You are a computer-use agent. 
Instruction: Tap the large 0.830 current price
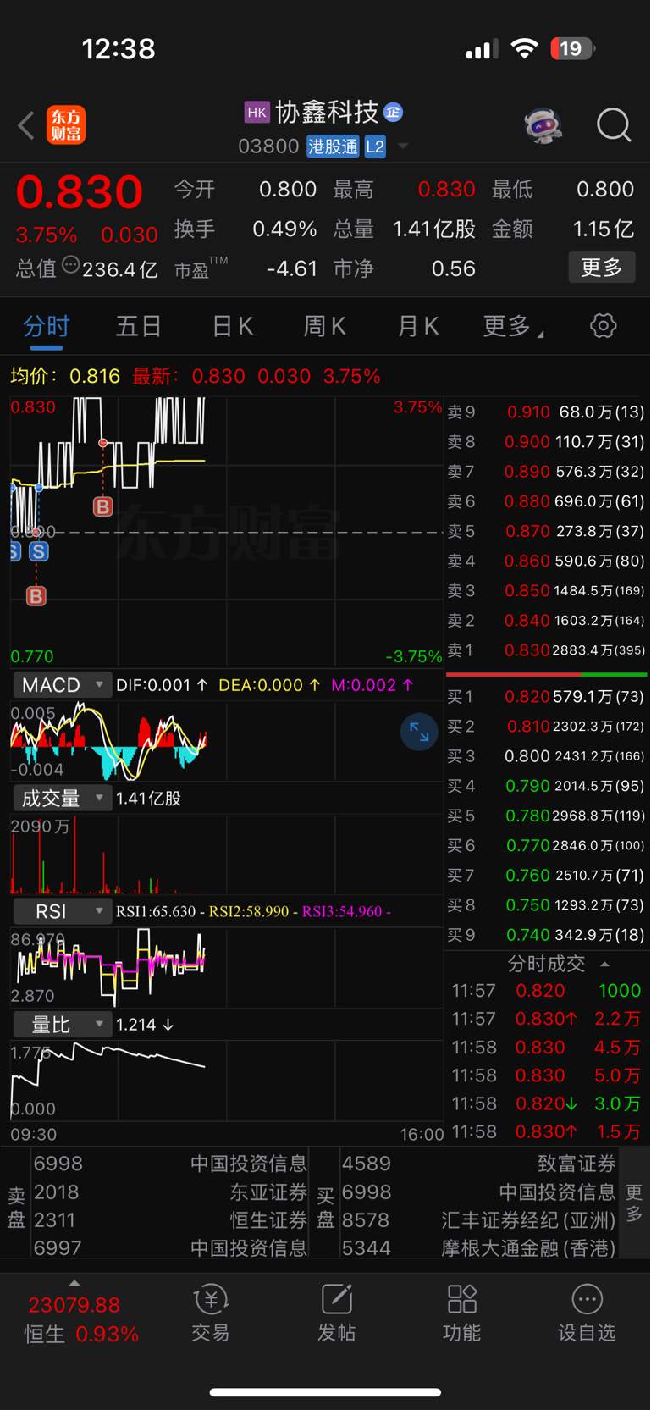click(80, 192)
